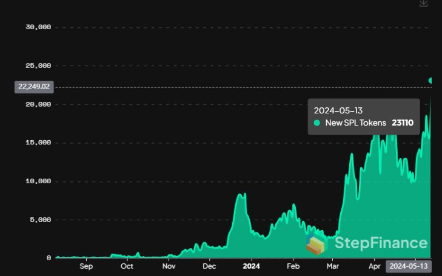Click the 23110 tooltip value
The image size is (442, 276).
[x=403, y=123]
